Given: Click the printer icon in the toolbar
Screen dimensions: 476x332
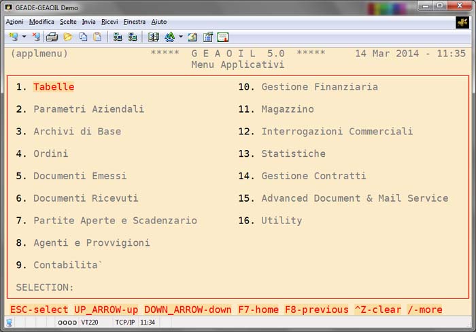Looking at the screenshot, I should [52, 37].
